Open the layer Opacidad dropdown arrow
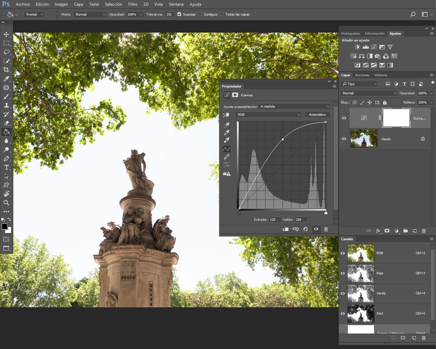This screenshot has height=349, width=436. pyautogui.click(x=432, y=93)
